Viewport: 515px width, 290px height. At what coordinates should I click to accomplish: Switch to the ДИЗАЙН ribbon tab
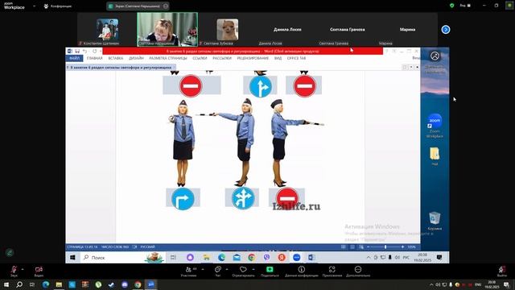coord(136,58)
